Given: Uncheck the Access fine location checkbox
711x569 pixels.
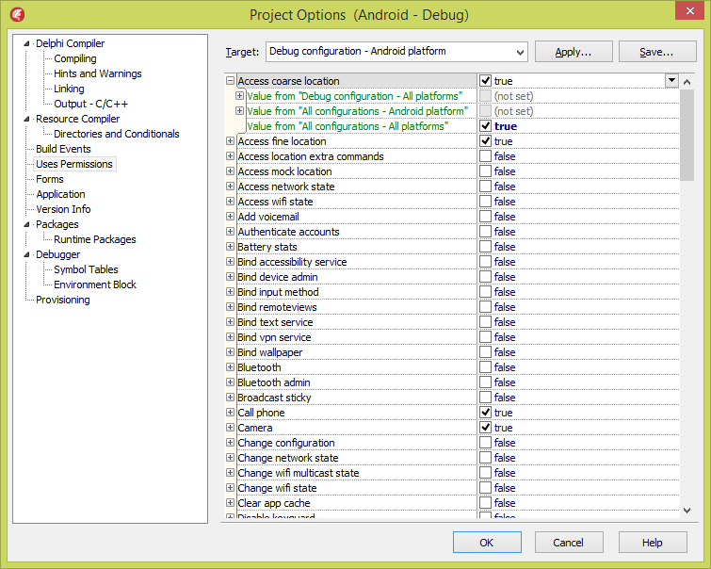Looking at the screenshot, I should [x=485, y=141].
